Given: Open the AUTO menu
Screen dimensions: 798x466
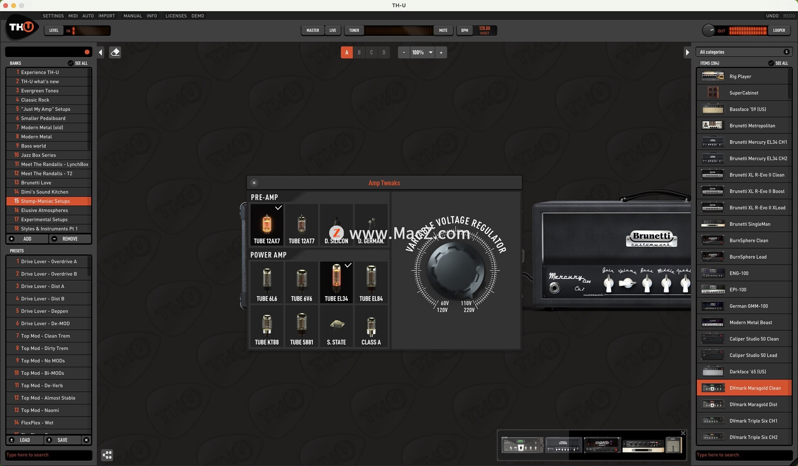Looking at the screenshot, I should click(88, 16).
